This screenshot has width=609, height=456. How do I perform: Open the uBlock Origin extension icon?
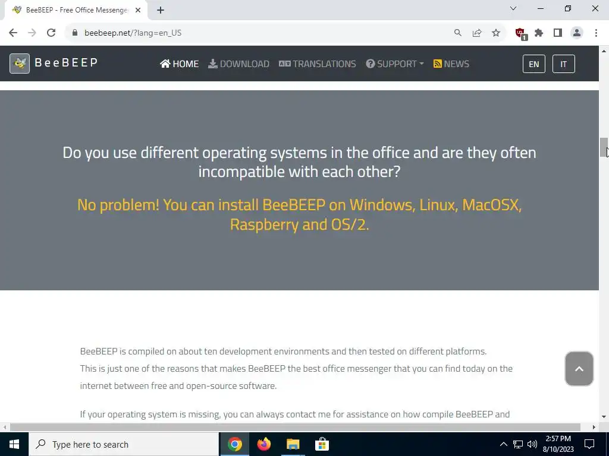click(520, 33)
